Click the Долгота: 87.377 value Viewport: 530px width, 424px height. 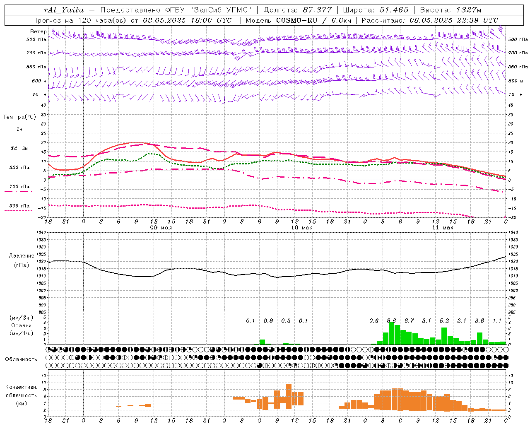coord(298,10)
